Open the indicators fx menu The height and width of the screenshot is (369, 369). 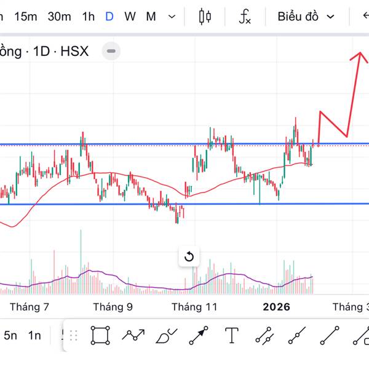point(245,17)
